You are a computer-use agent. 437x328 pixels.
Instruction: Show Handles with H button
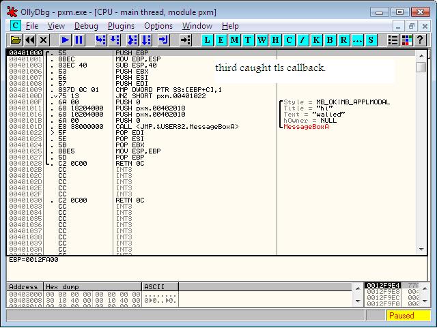tap(275, 40)
